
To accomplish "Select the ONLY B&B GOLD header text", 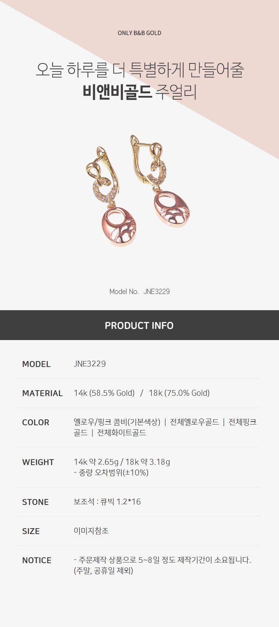I will coord(139,33).
